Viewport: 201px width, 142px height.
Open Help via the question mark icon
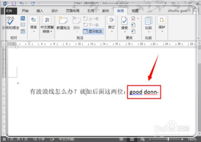(x=165, y=3)
